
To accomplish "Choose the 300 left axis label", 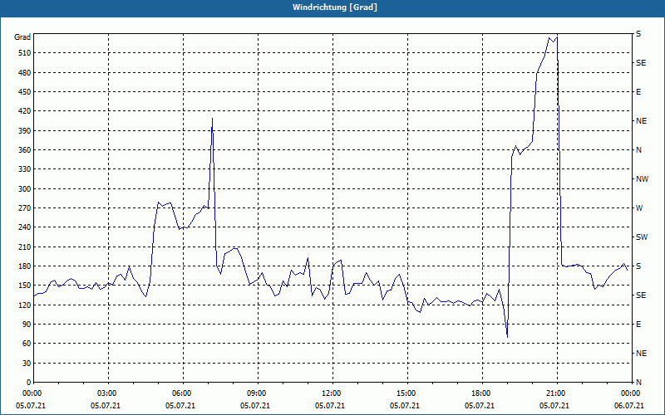I will click(25, 189).
